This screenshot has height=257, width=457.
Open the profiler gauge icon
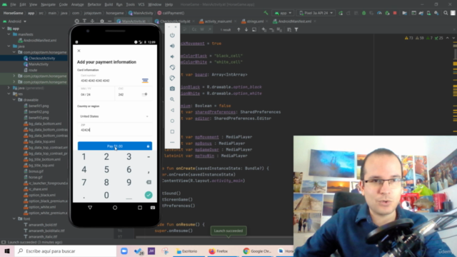pyautogui.click(x=379, y=13)
